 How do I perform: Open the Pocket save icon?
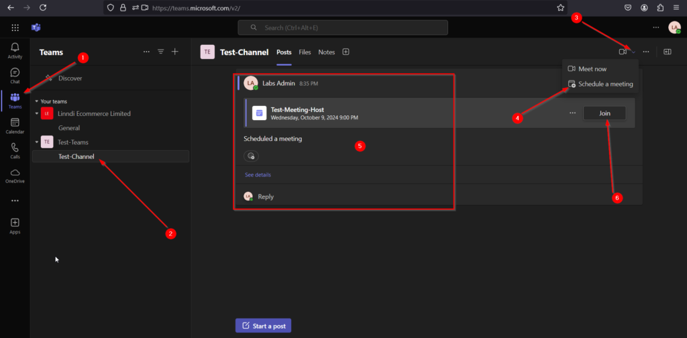point(628,7)
